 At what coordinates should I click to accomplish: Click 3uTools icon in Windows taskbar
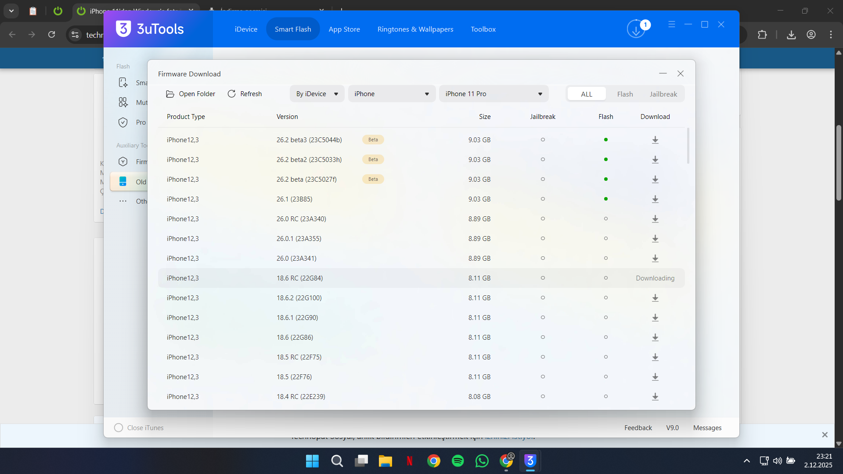pos(530,461)
